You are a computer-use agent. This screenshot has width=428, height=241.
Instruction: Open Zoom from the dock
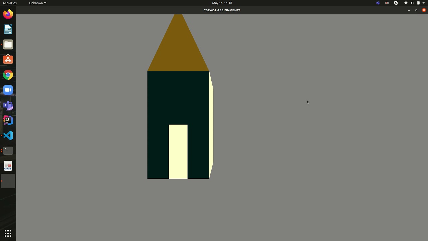click(x=8, y=90)
